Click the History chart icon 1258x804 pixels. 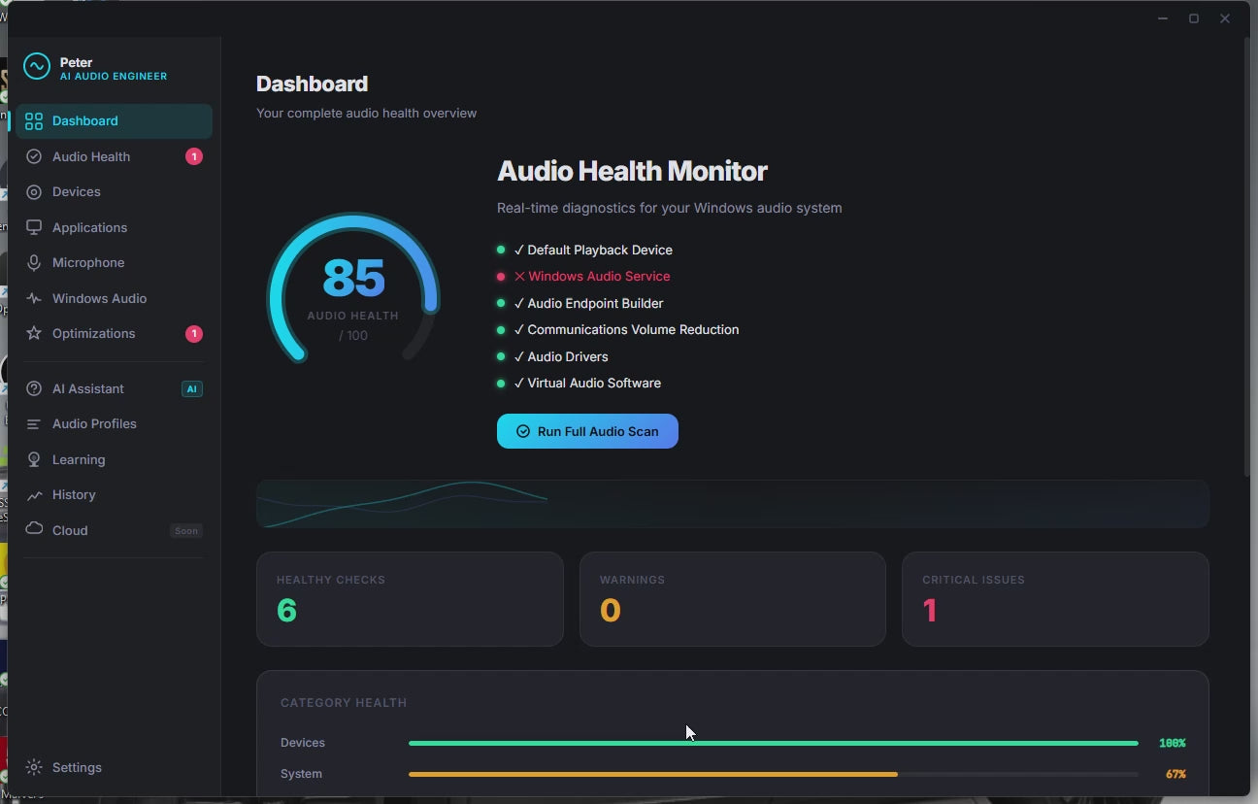click(34, 495)
